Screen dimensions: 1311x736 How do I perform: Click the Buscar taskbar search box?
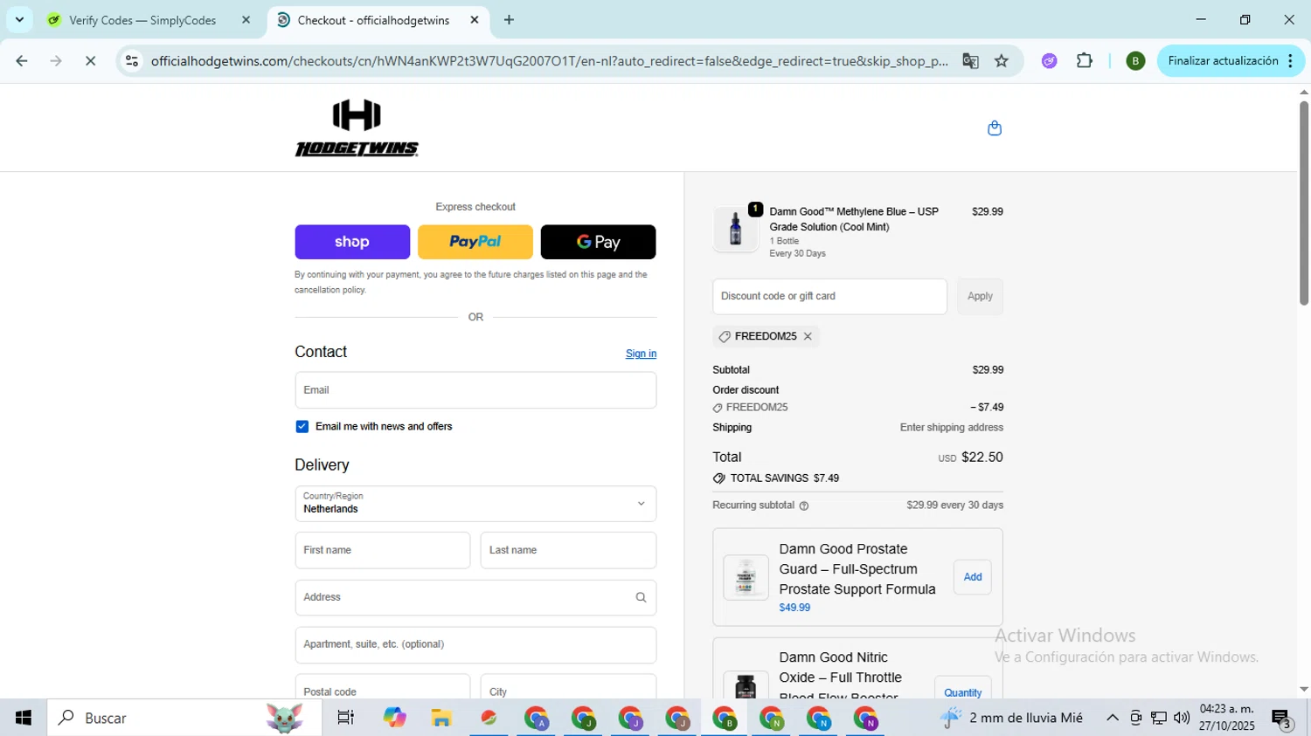click(x=184, y=718)
